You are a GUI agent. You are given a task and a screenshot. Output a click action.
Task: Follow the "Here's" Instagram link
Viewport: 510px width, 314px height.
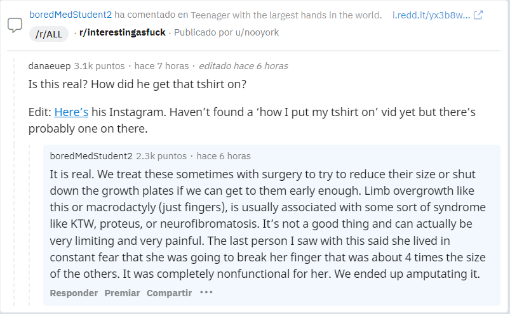coord(71,112)
